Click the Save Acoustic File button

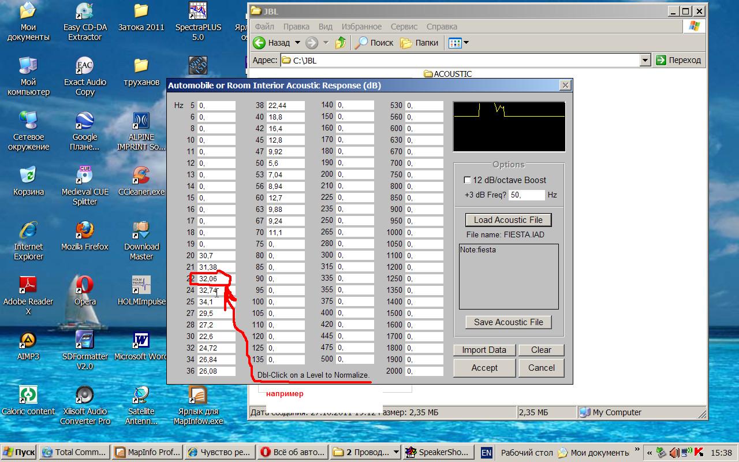(x=508, y=322)
